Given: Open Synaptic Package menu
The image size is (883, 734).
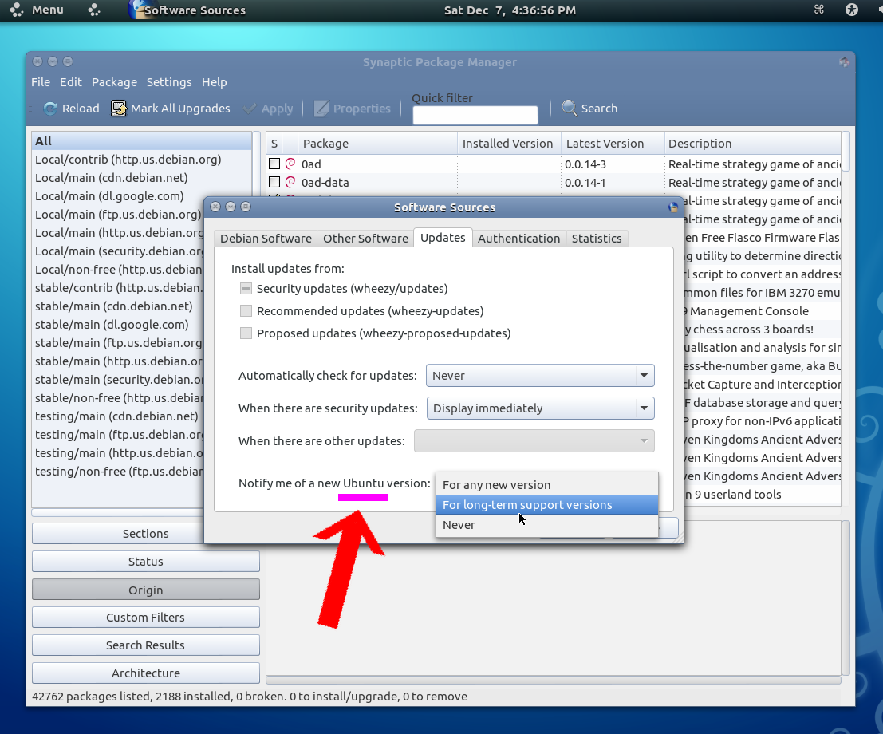Looking at the screenshot, I should click(114, 82).
